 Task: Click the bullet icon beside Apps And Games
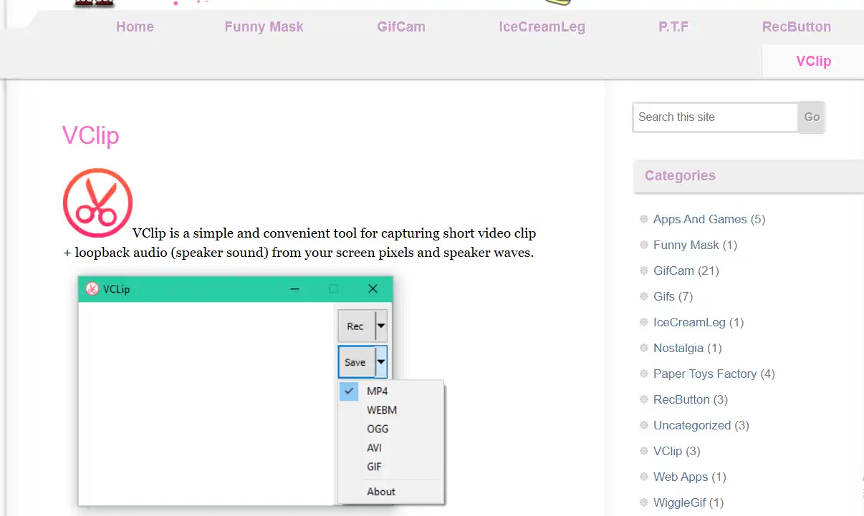643,219
